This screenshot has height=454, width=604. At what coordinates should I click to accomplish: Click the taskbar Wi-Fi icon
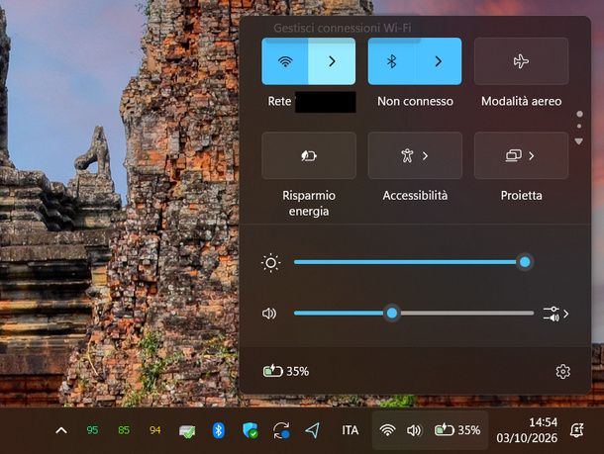point(387,430)
